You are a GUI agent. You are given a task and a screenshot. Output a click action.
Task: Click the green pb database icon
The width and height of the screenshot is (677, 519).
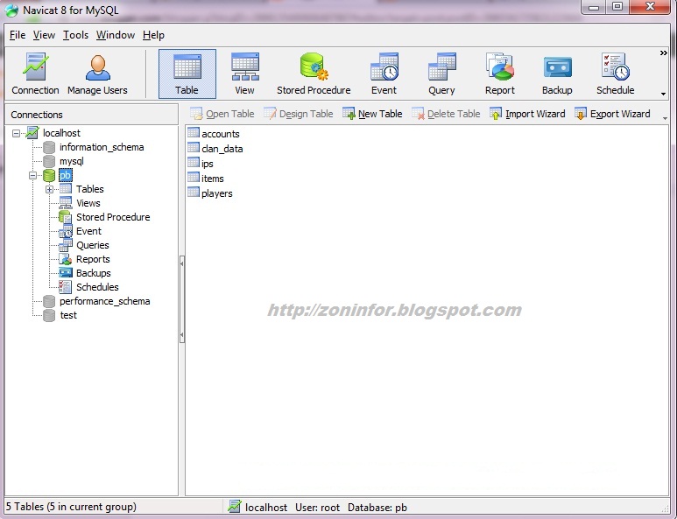click(49, 175)
